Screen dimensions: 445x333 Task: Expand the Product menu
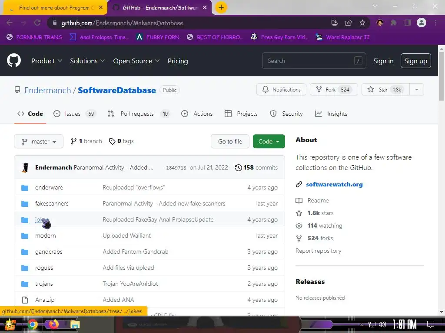click(46, 61)
